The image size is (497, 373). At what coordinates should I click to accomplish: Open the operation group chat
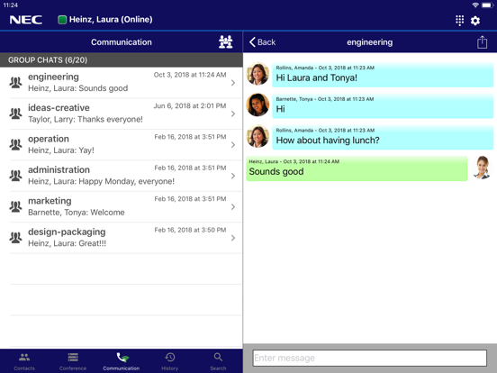122,145
